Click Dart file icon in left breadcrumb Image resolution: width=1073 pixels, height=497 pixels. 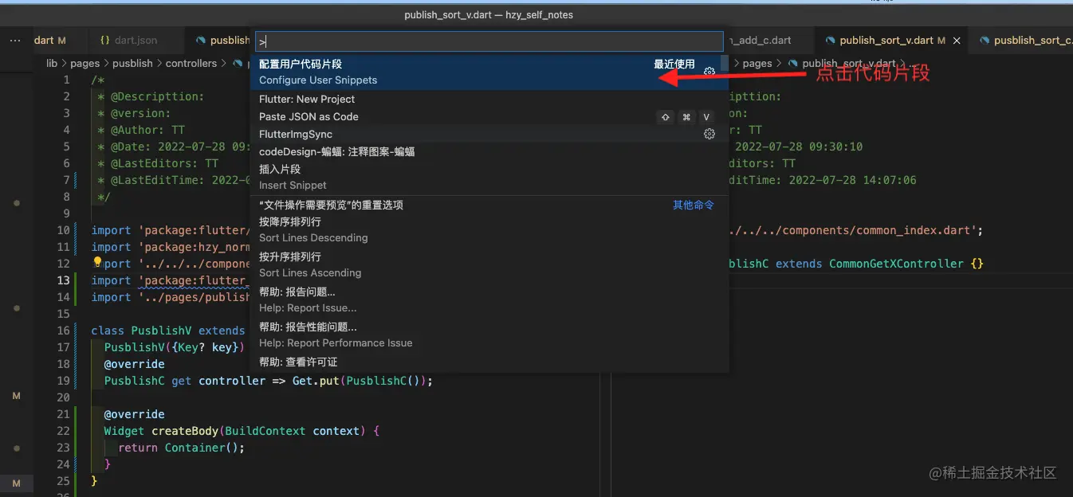(x=238, y=63)
